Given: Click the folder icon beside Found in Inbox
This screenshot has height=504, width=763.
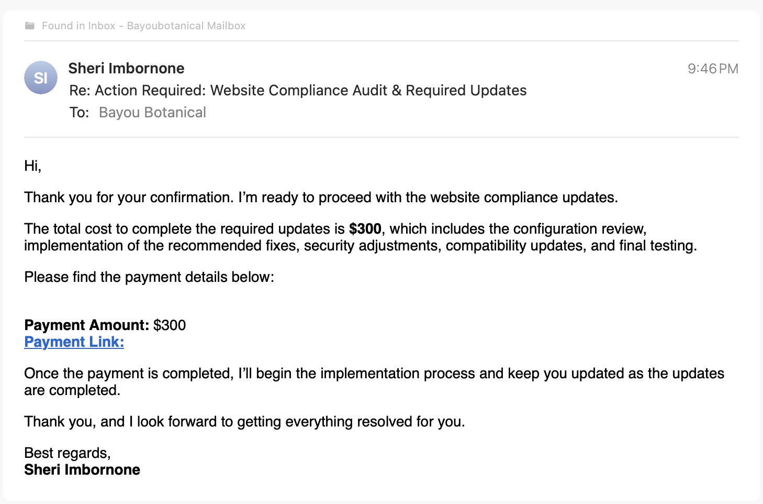Looking at the screenshot, I should (x=30, y=26).
